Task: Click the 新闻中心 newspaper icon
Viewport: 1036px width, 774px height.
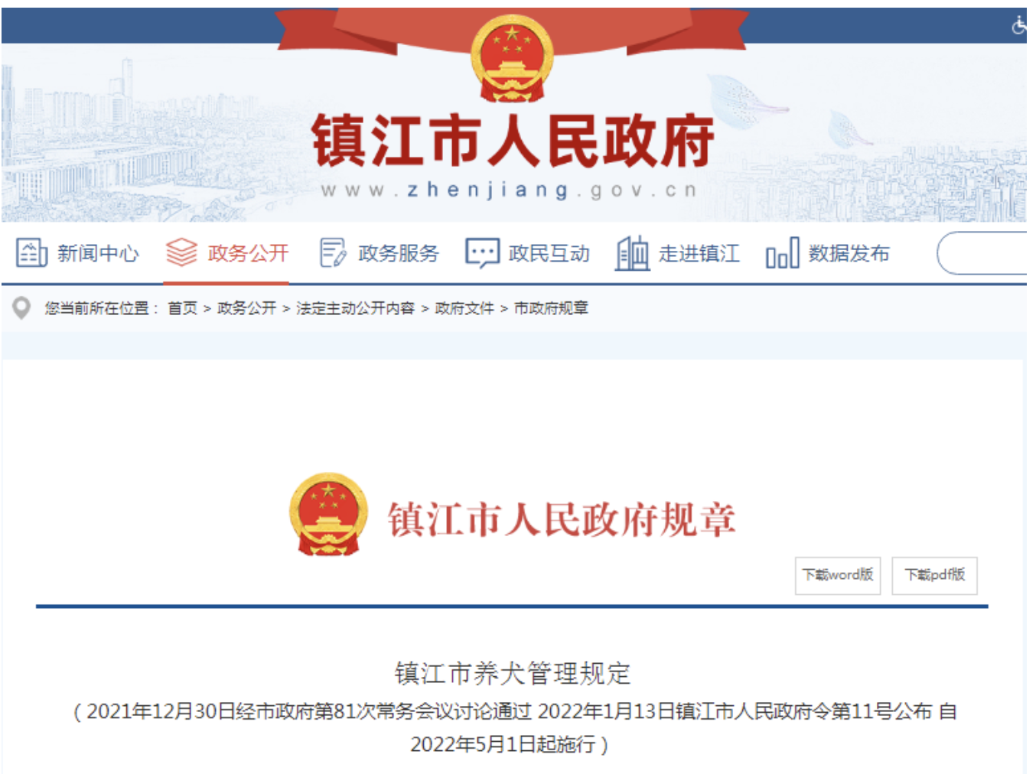Action: (32, 252)
